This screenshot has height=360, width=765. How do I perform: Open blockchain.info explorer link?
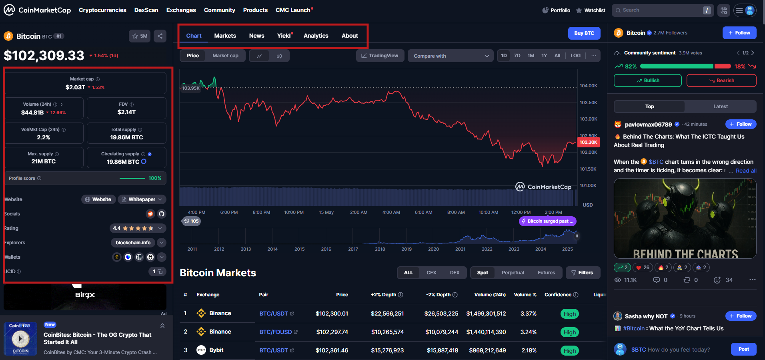click(x=133, y=243)
